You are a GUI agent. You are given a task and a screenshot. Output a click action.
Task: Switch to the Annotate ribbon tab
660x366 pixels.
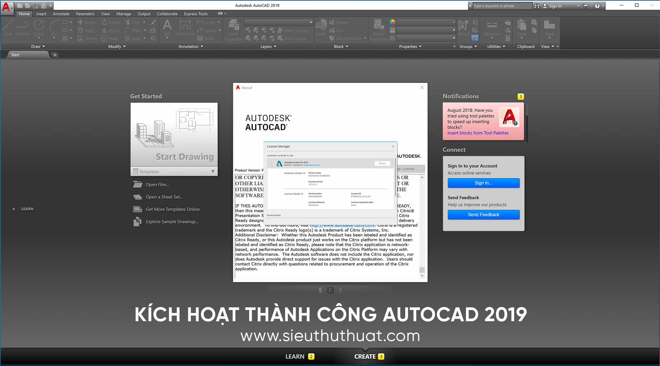point(61,14)
